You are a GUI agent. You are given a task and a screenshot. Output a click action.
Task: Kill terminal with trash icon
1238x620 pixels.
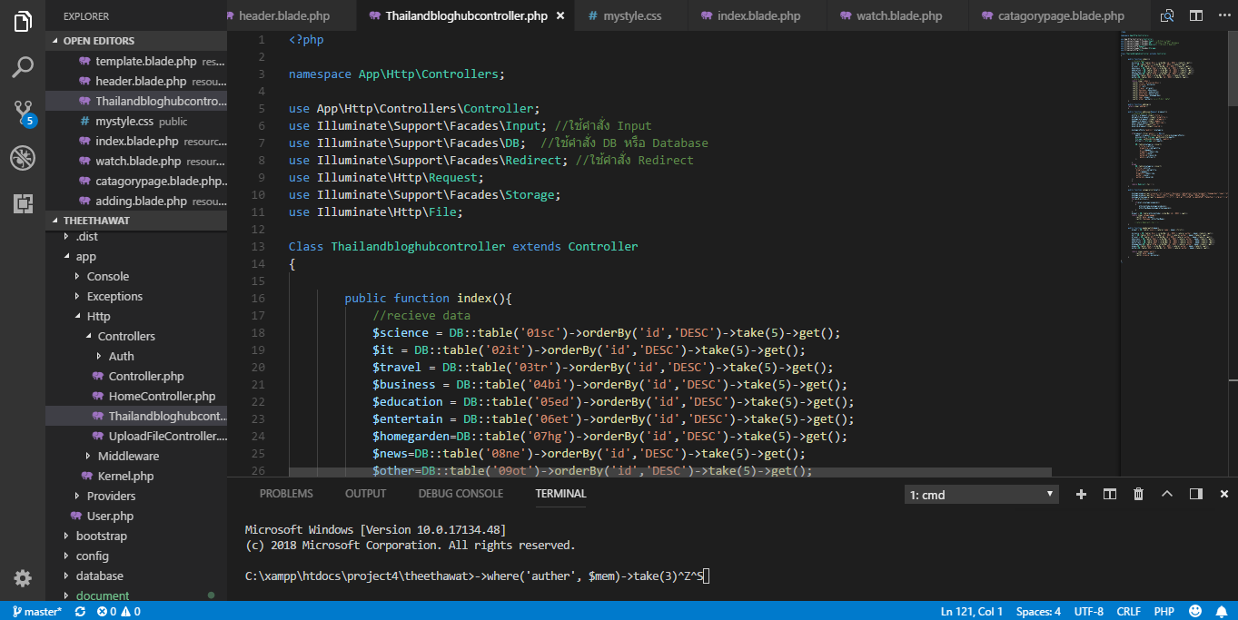tap(1138, 494)
